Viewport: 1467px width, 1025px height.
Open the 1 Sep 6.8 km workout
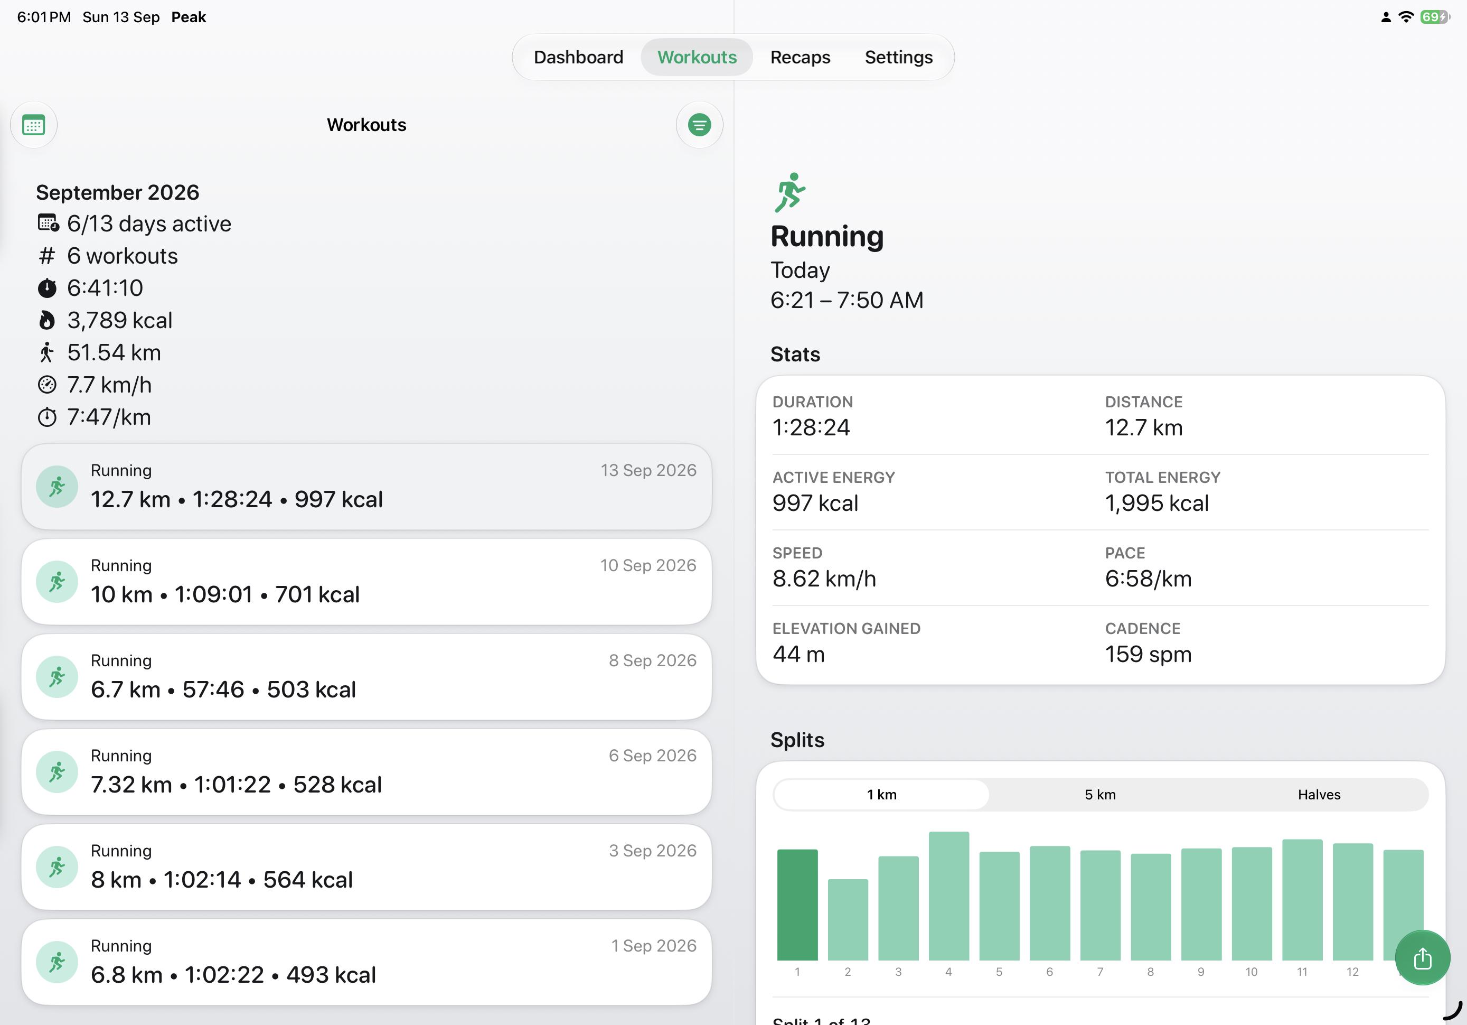click(x=366, y=962)
